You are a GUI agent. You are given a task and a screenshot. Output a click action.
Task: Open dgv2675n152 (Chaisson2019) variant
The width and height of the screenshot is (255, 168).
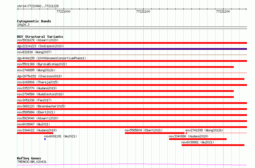pyautogui.click(x=40, y=76)
